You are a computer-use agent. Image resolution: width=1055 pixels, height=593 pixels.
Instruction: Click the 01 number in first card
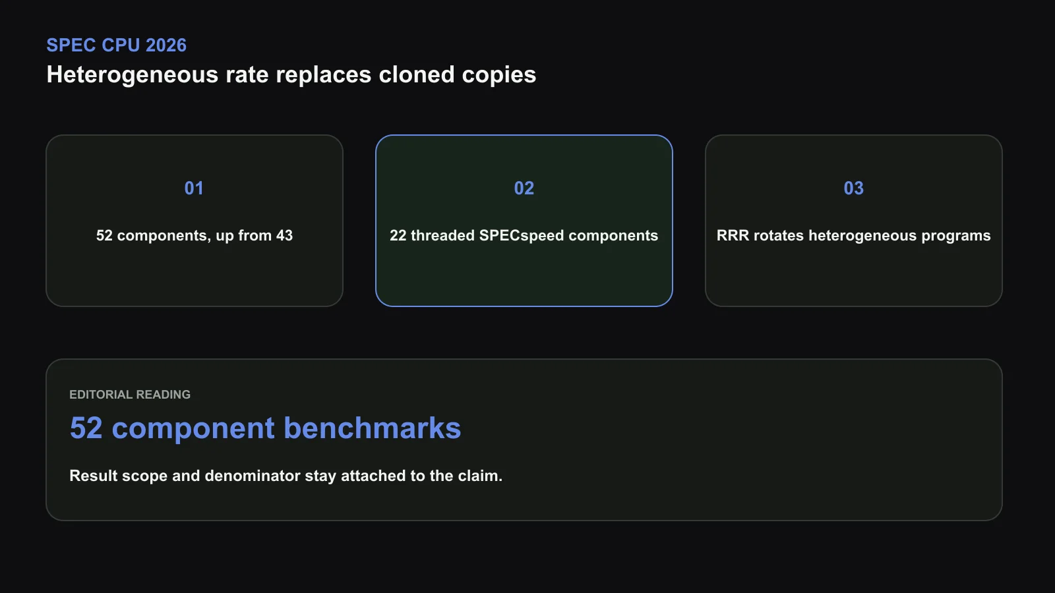(x=194, y=188)
